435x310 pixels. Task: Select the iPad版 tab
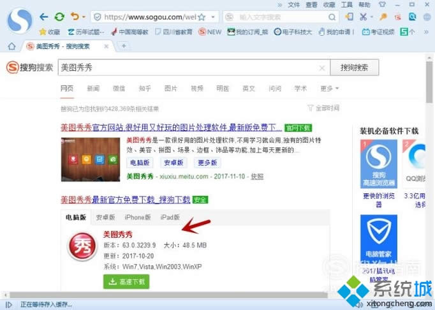(x=170, y=218)
